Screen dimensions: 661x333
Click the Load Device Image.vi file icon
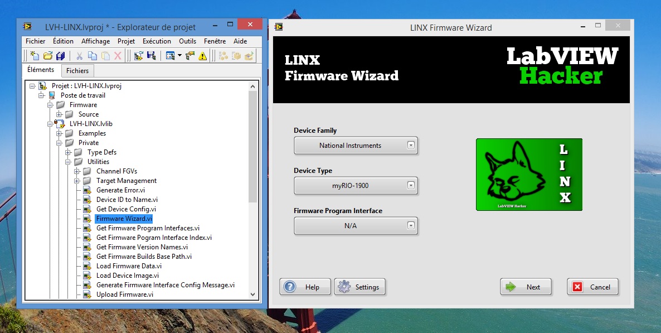coord(88,276)
